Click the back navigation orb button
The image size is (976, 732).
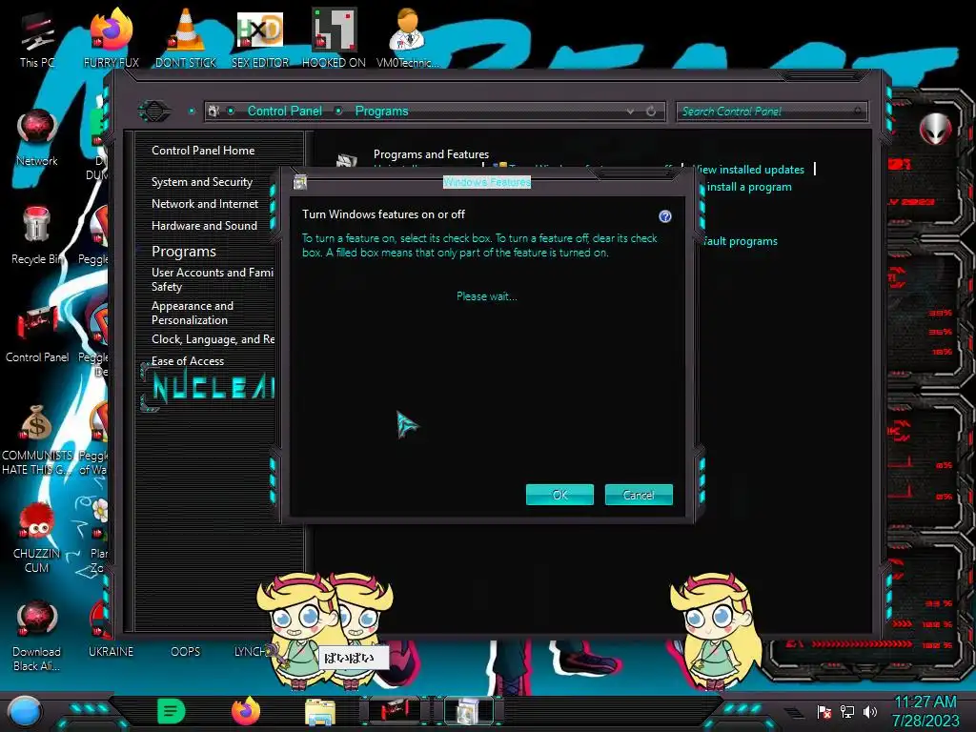pos(154,112)
